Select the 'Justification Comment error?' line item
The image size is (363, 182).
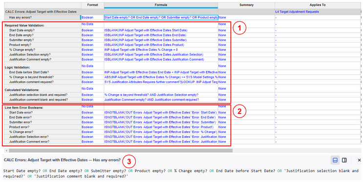(x=29, y=142)
